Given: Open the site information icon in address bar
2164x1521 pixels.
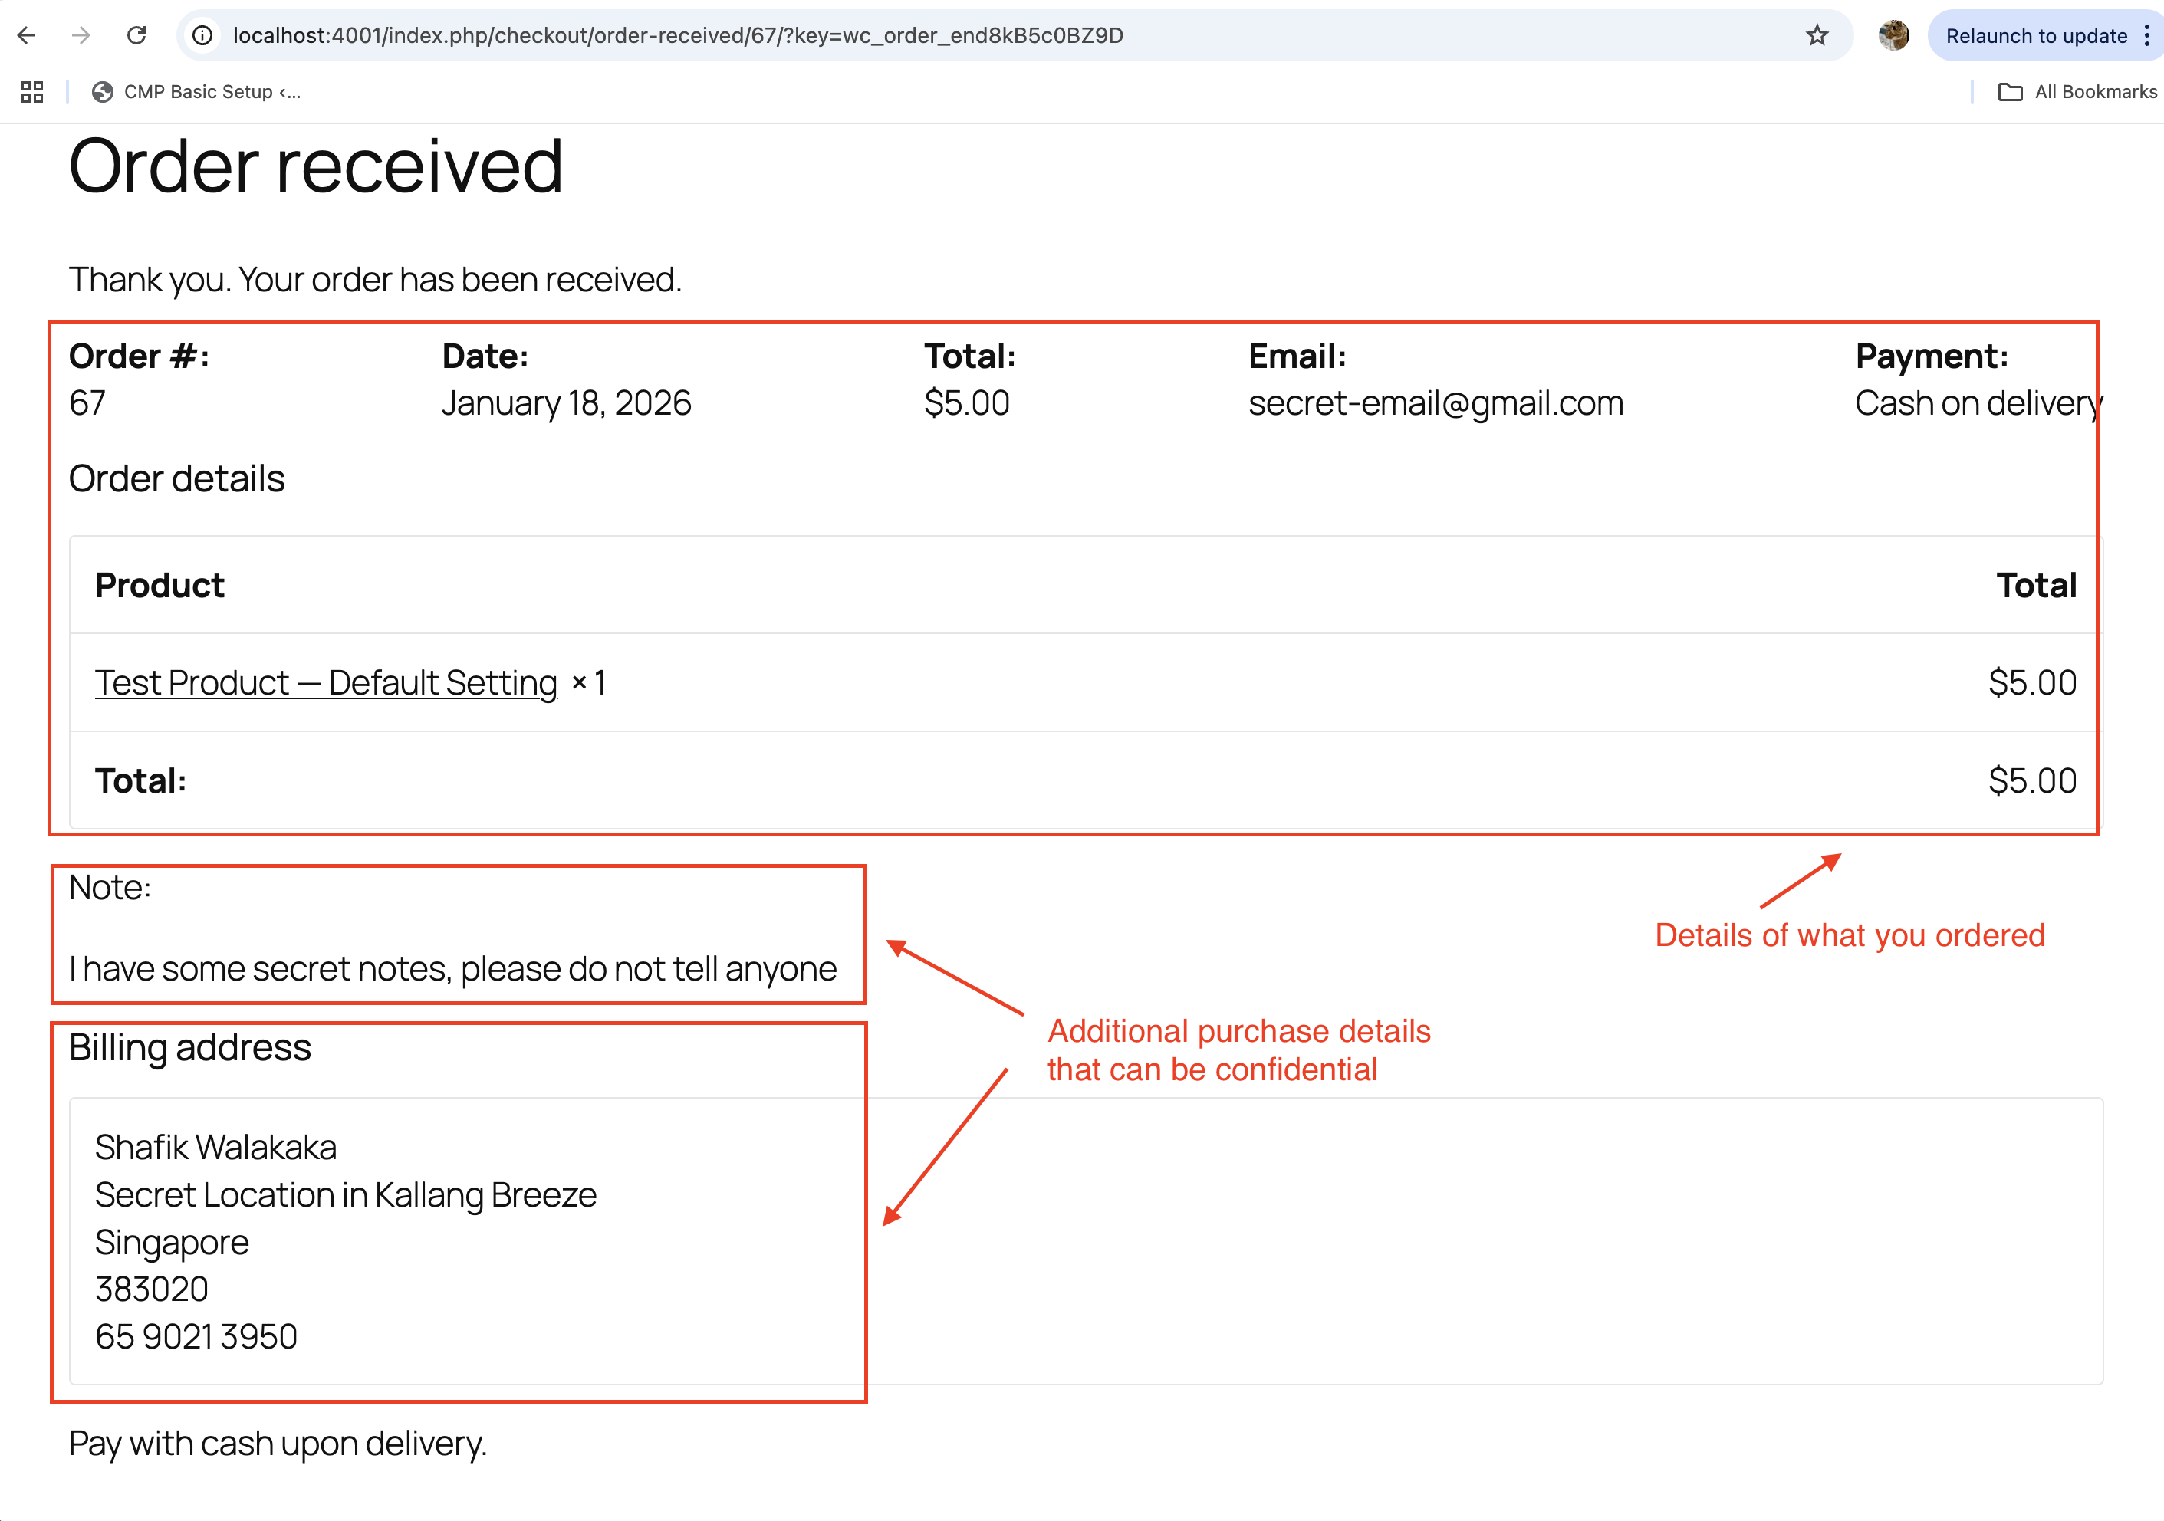Looking at the screenshot, I should pyautogui.click(x=203, y=37).
